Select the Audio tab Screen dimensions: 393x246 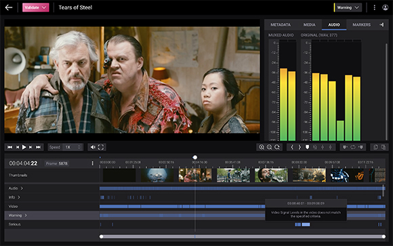334,24
